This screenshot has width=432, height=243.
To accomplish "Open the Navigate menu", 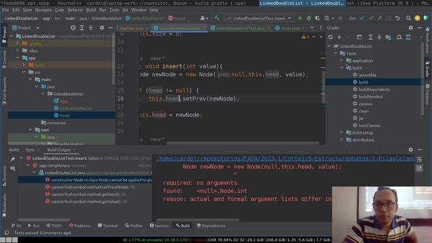I will point(43,10).
